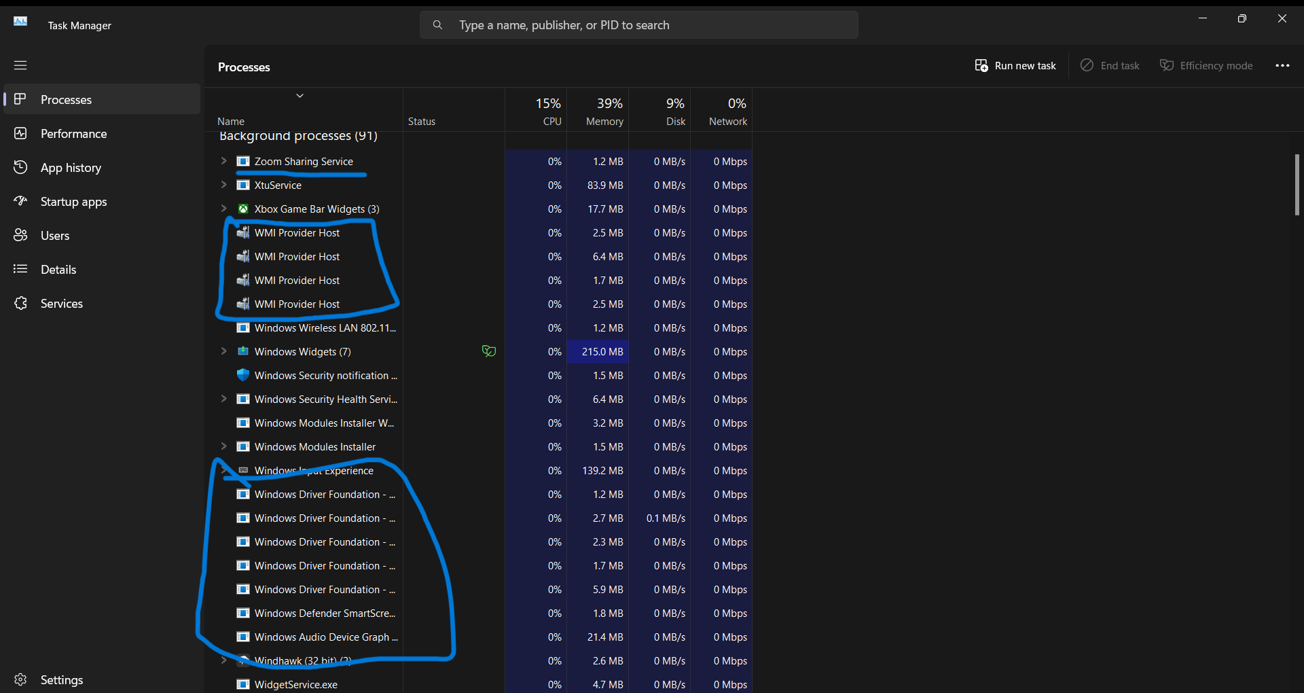Open the hamburger navigation menu icon

20,65
